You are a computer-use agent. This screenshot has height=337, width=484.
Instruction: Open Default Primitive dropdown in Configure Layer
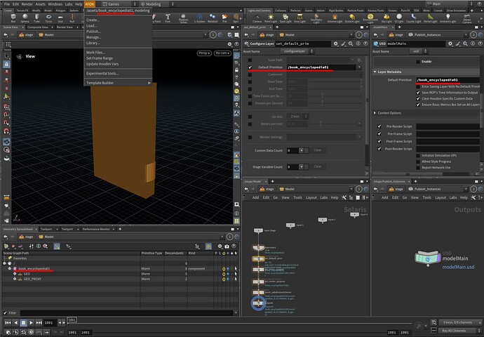pos(359,67)
